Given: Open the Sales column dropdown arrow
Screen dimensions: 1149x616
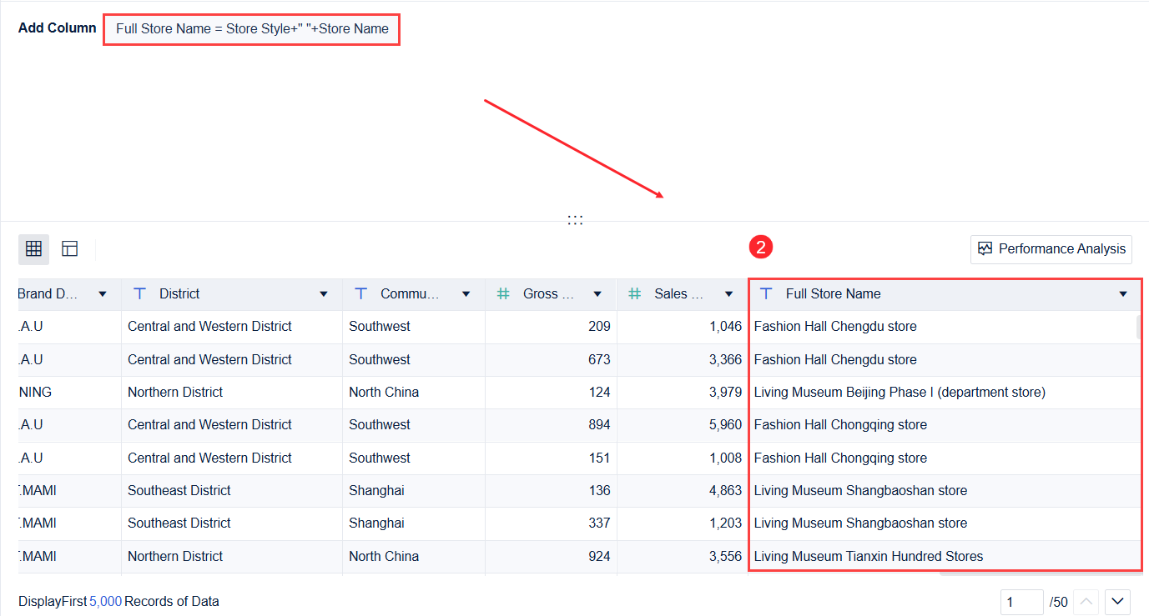Looking at the screenshot, I should [729, 294].
